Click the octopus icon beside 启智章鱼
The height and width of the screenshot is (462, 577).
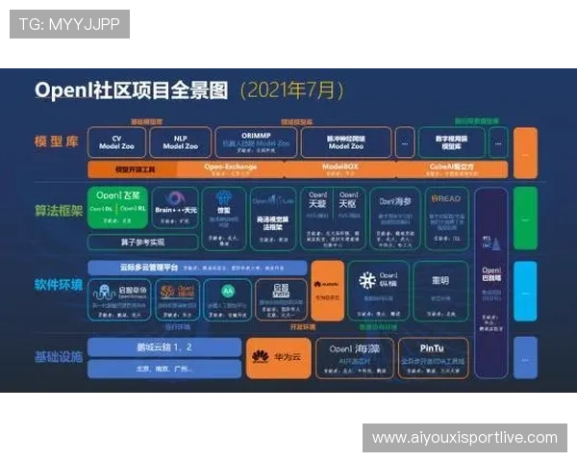tap(105, 292)
